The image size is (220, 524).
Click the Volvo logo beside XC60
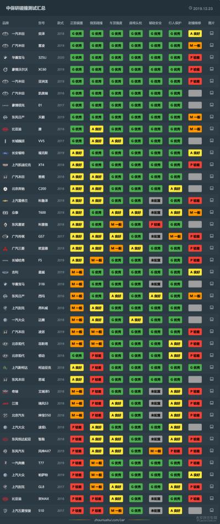click(x=5, y=69)
